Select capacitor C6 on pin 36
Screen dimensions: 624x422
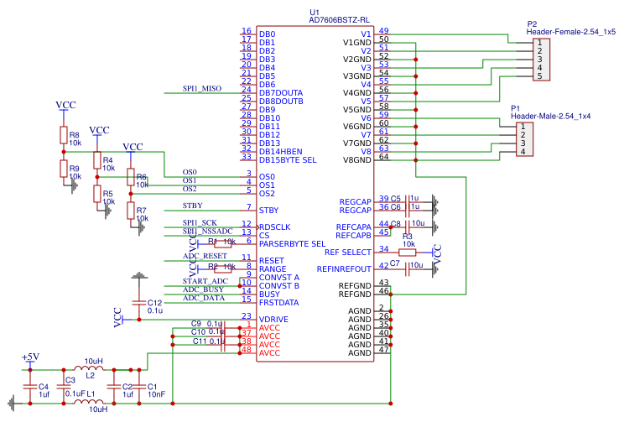[407, 211]
